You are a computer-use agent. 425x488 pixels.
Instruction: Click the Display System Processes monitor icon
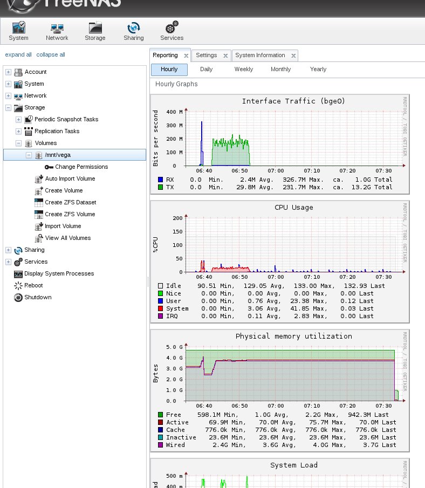click(x=18, y=274)
